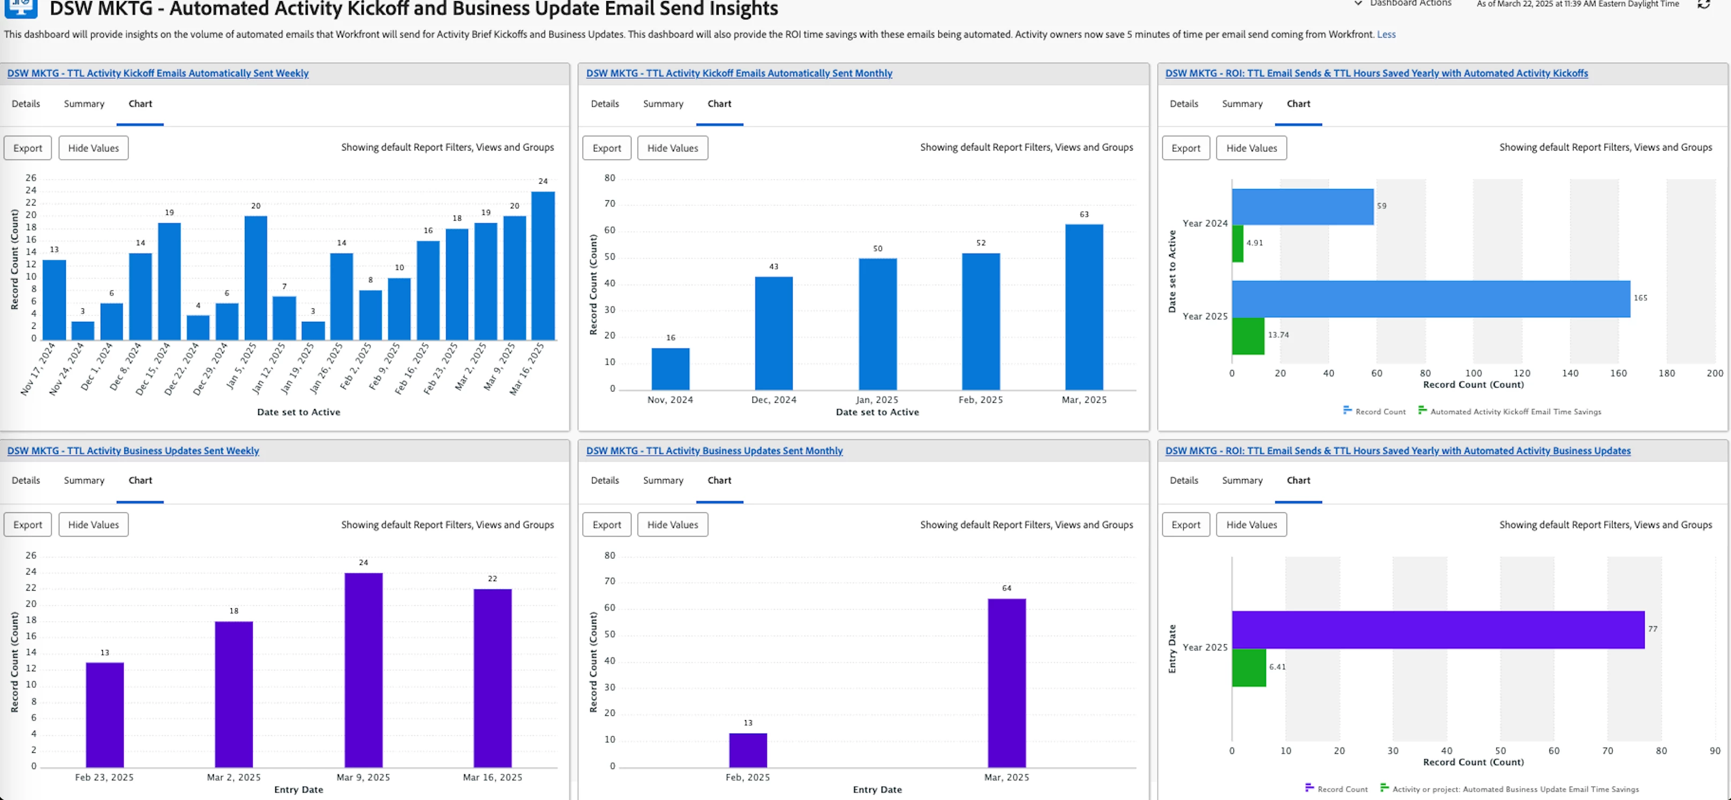
Task: Toggle Hide Values on Kickoff Emails Weekly chart
Action: pyautogui.click(x=93, y=148)
